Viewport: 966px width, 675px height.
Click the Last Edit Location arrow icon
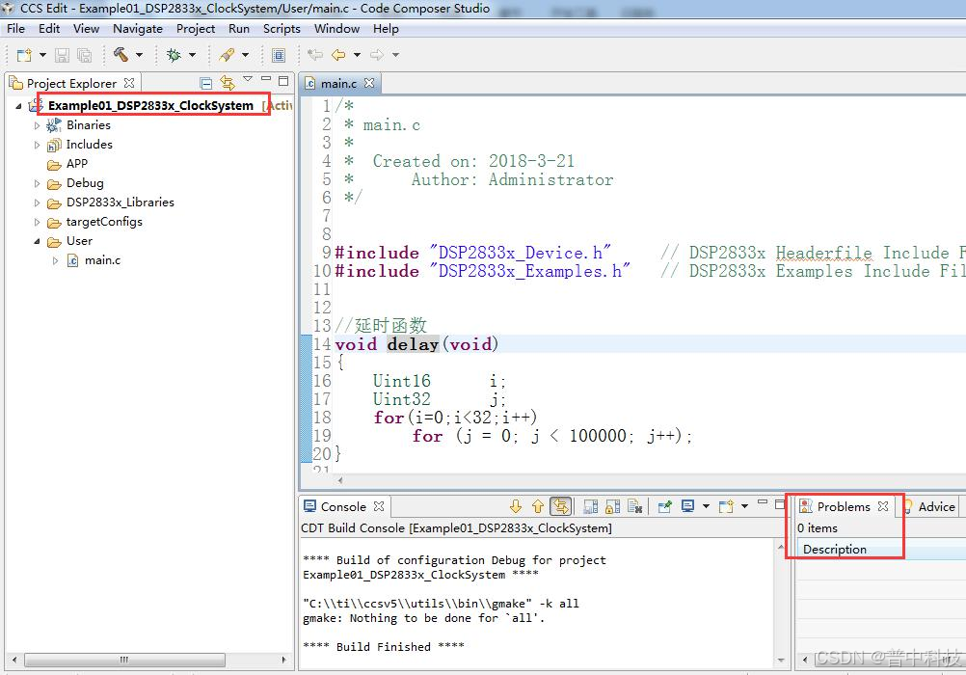315,55
